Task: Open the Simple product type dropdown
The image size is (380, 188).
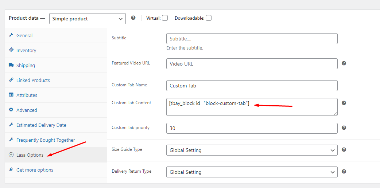Action: (88, 19)
